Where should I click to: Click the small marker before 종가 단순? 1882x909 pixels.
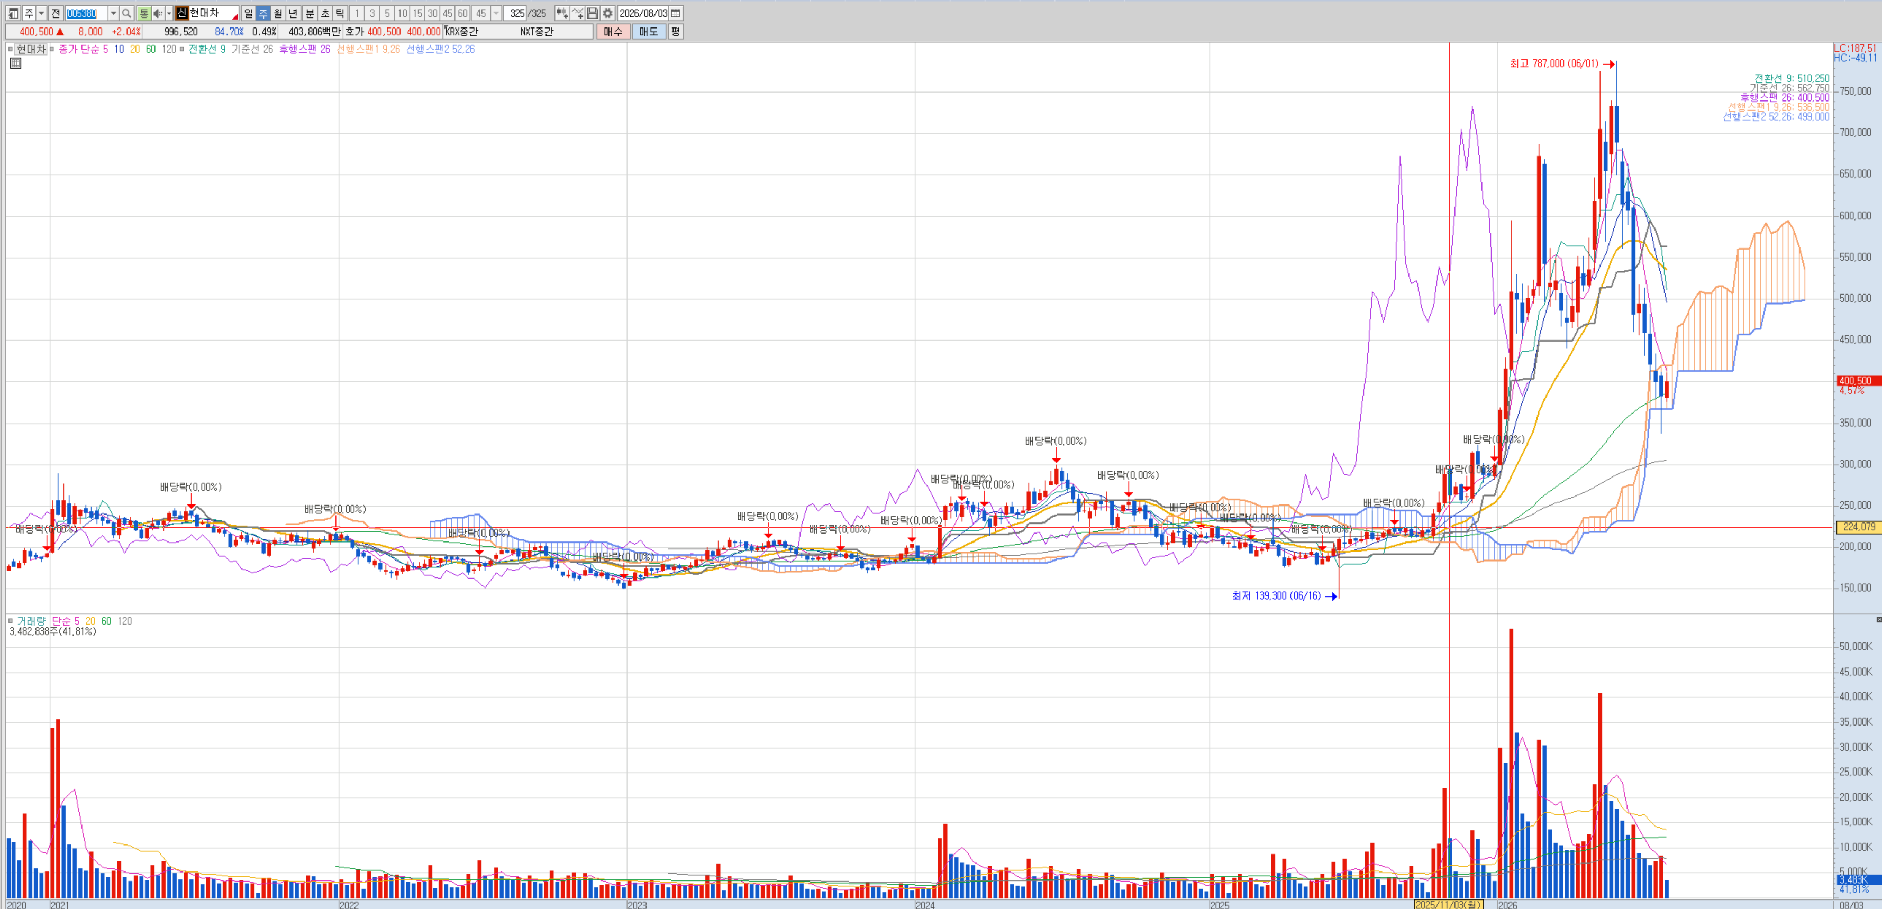pyautogui.click(x=52, y=49)
